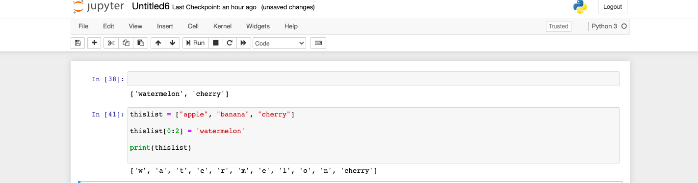Click the thislist[0:2] watermelon code line

tap(187, 131)
